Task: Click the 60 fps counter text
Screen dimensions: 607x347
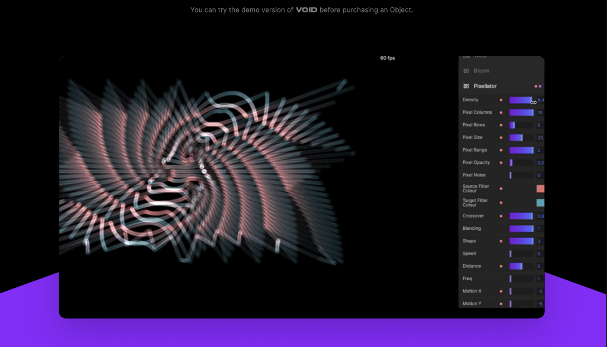Action: pos(388,58)
